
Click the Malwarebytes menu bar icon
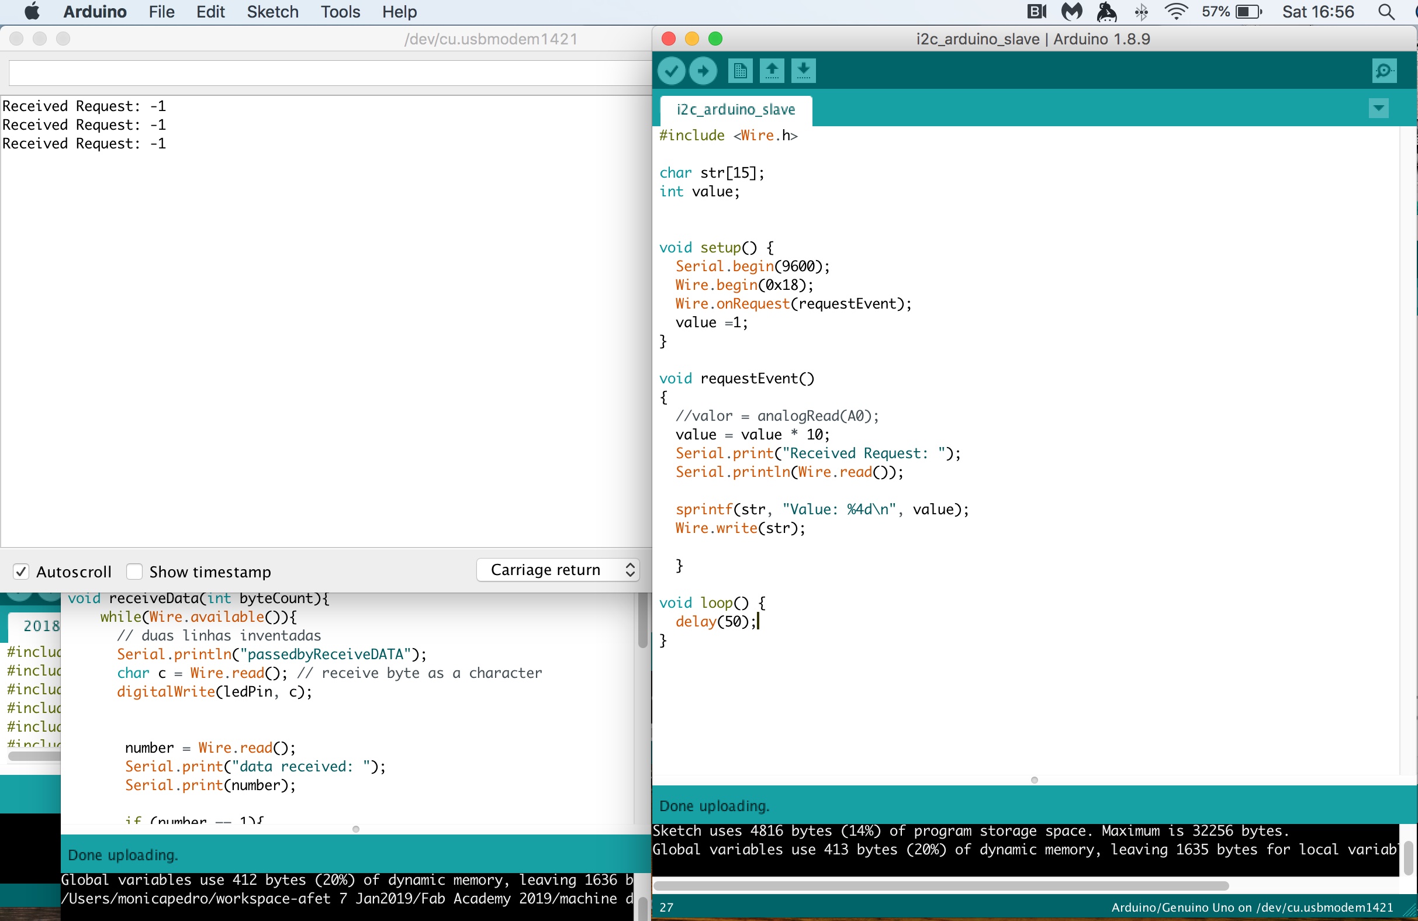[1071, 11]
